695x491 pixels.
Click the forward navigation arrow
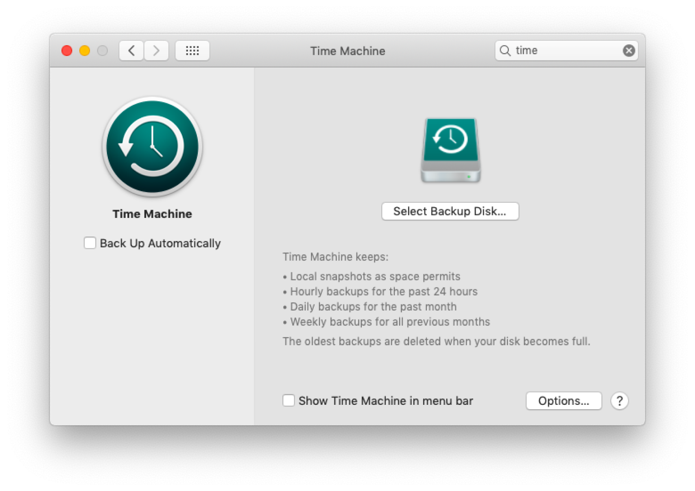click(156, 50)
